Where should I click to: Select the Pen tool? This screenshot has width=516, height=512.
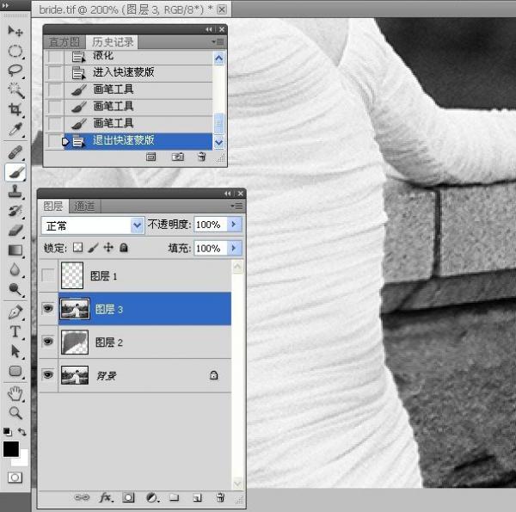(x=15, y=312)
